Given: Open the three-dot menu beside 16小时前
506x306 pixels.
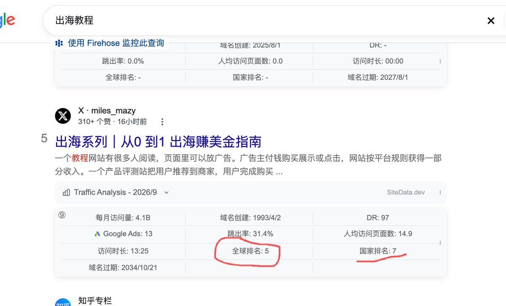Looking at the screenshot, I should [x=162, y=122].
